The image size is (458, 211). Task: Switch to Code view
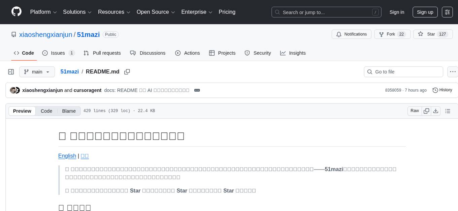tap(46, 111)
